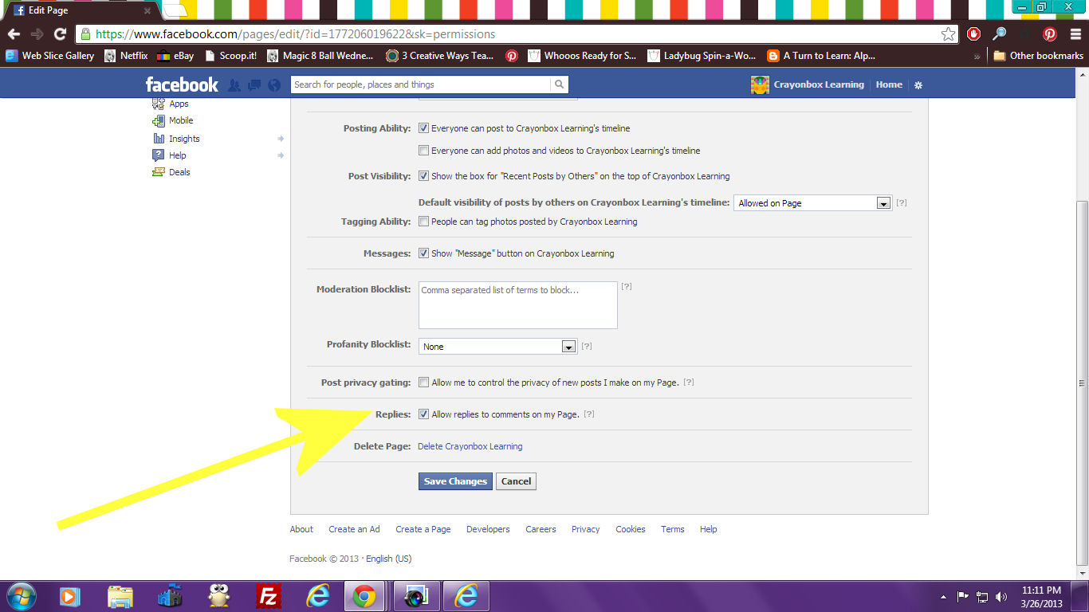Viewport: 1089px width, 612px height.
Task: Click the help [?] next to Replies
Action: (589, 414)
